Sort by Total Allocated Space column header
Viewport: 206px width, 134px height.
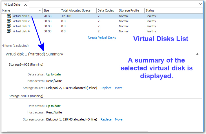pos(78,10)
